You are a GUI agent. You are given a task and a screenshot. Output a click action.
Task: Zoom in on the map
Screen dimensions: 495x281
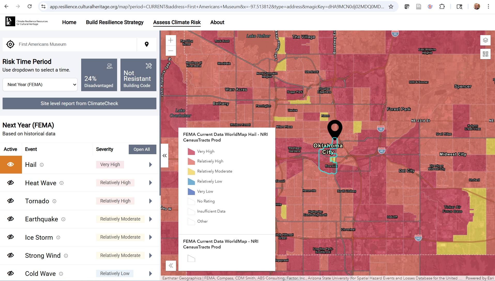coord(171,40)
